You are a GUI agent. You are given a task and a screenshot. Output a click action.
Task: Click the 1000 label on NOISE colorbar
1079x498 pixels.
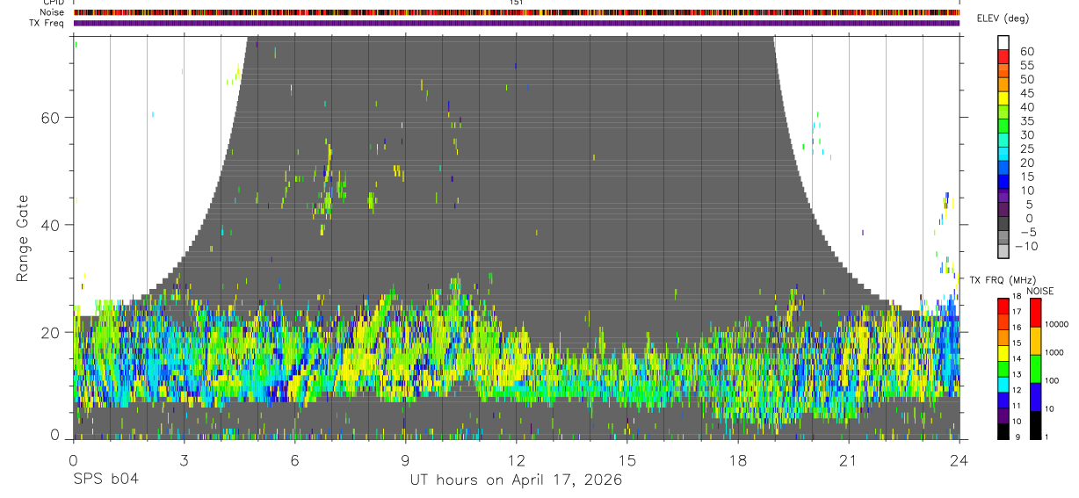click(1054, 352)
